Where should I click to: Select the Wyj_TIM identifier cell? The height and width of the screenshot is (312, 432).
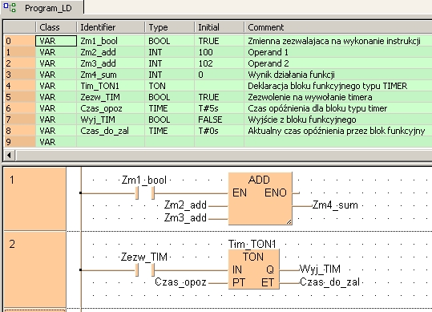pyautogui.click(x=111, y=120)
